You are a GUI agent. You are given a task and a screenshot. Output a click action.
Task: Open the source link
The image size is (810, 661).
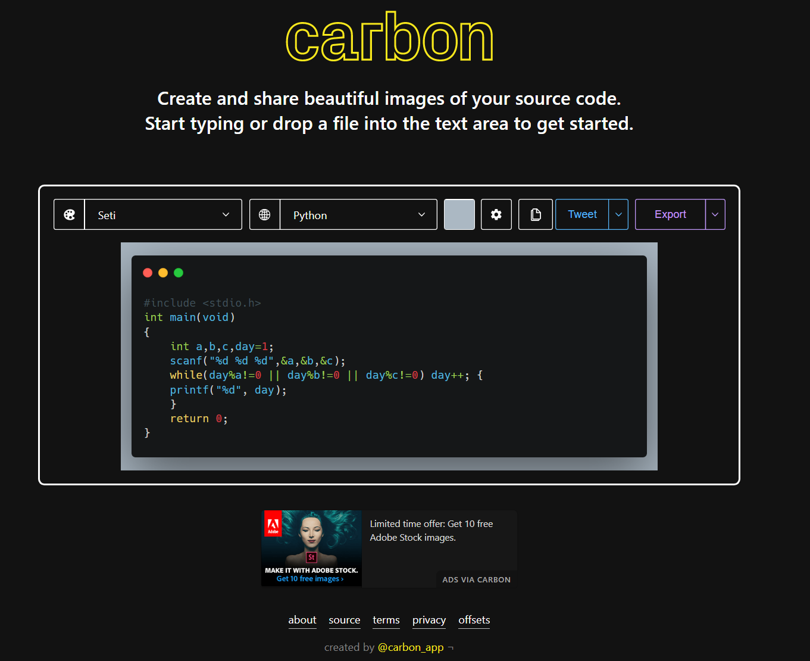[x=345, y=620]
